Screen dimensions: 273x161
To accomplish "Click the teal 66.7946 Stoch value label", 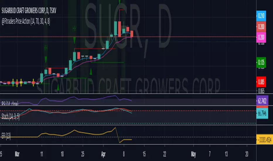I will 262,114.
